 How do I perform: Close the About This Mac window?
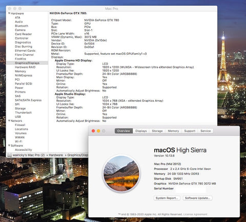[x=93, y=131]
